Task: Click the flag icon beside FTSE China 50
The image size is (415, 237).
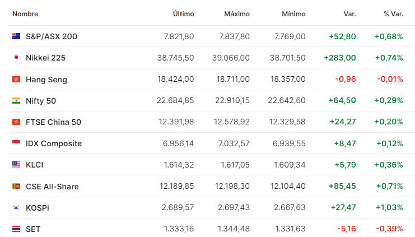Action: point(16,122)
